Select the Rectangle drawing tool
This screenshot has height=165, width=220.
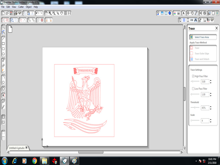(3, 44)
